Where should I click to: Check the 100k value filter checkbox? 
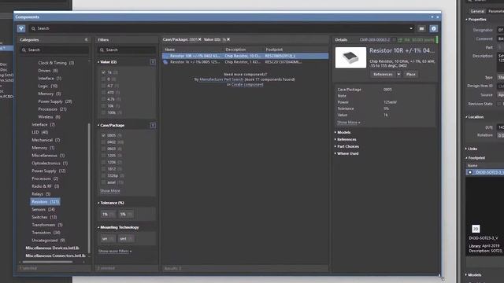point(103,112)
